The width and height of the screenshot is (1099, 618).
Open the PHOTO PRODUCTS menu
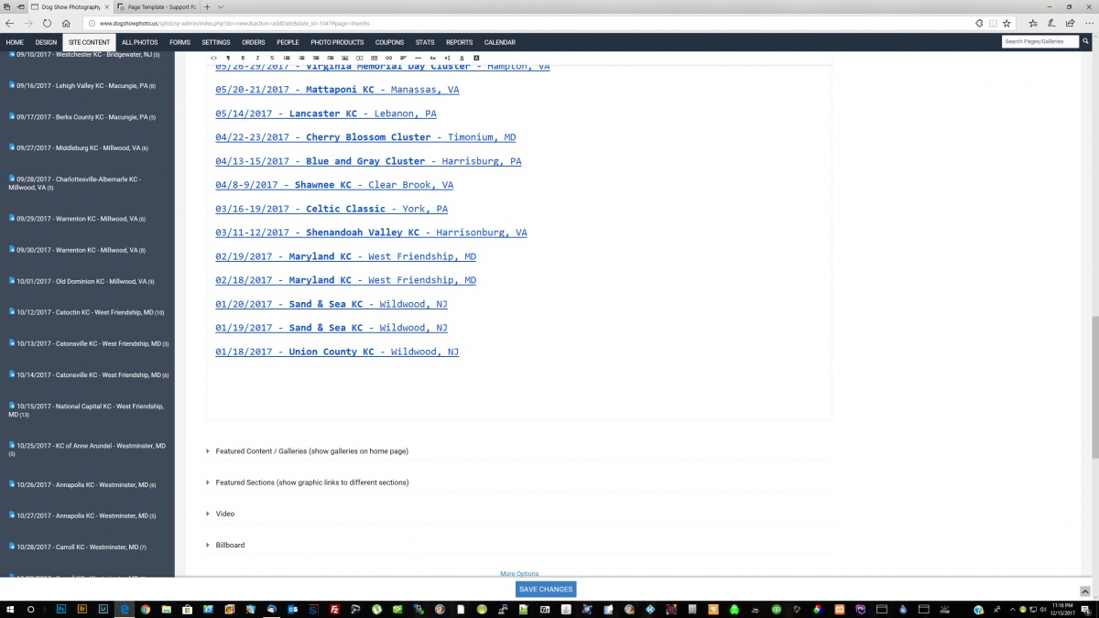pyautogui.click(x=337, y=42)
